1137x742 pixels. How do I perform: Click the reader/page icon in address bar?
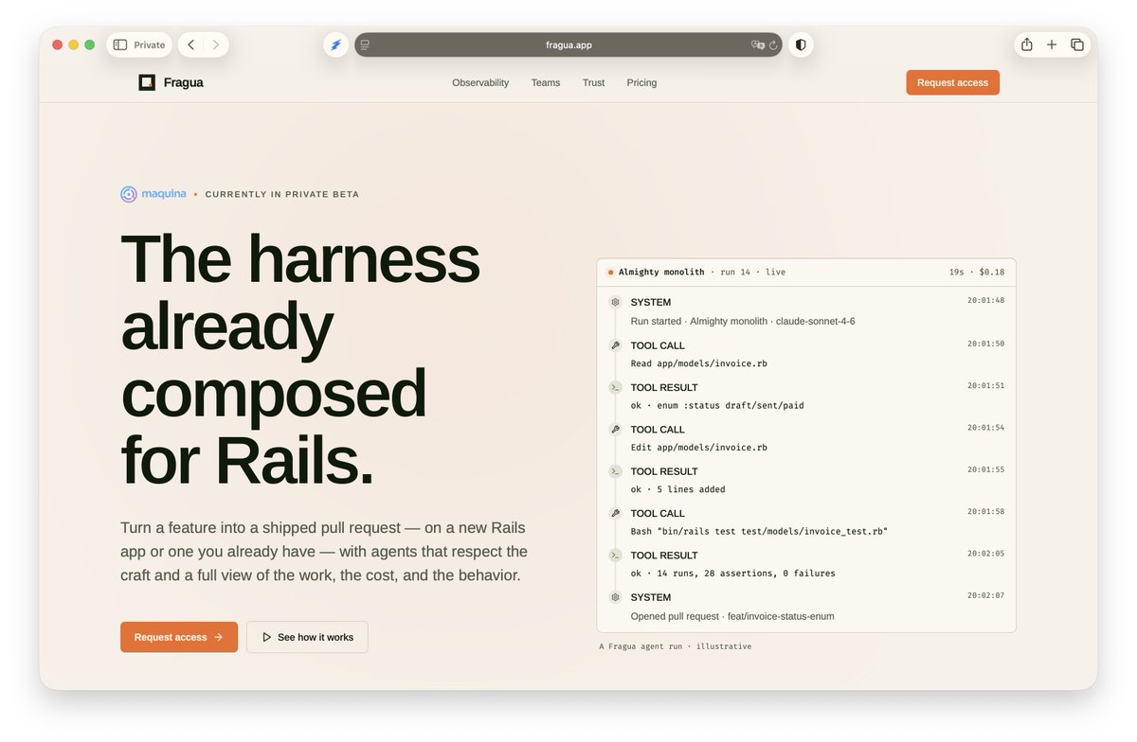[x=365, y=44]
